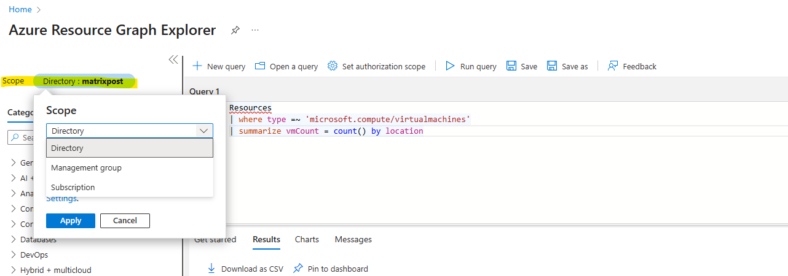Click the 'microsoft.compute/virtualmachines' string in query
The image size is (788, 276).
[387, 119]
